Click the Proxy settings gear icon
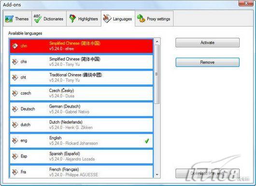Screen dimensions: 256x186 coord(141,18)
